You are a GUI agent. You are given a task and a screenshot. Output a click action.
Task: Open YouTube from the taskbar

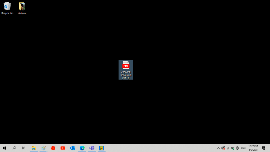(x=63, y=148)
